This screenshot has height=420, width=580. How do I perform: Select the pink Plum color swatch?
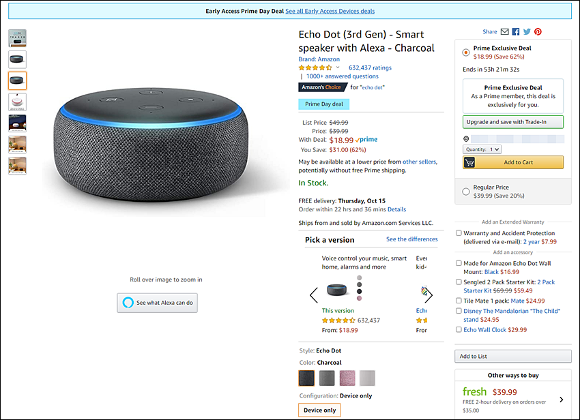(347, 378)
